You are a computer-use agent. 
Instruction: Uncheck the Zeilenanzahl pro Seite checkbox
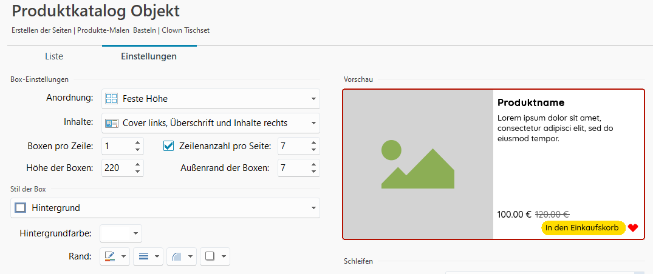click(x=169, y=146)
